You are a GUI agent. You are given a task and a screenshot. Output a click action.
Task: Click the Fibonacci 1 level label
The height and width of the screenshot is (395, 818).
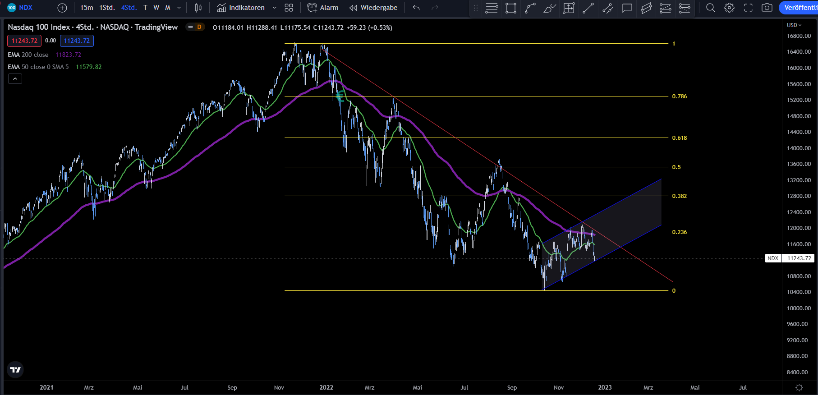click(x=674, y=44)
